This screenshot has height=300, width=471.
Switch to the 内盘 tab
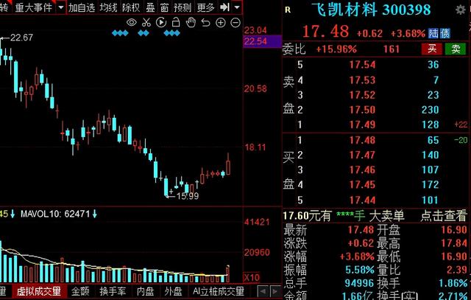coord(145,291)
